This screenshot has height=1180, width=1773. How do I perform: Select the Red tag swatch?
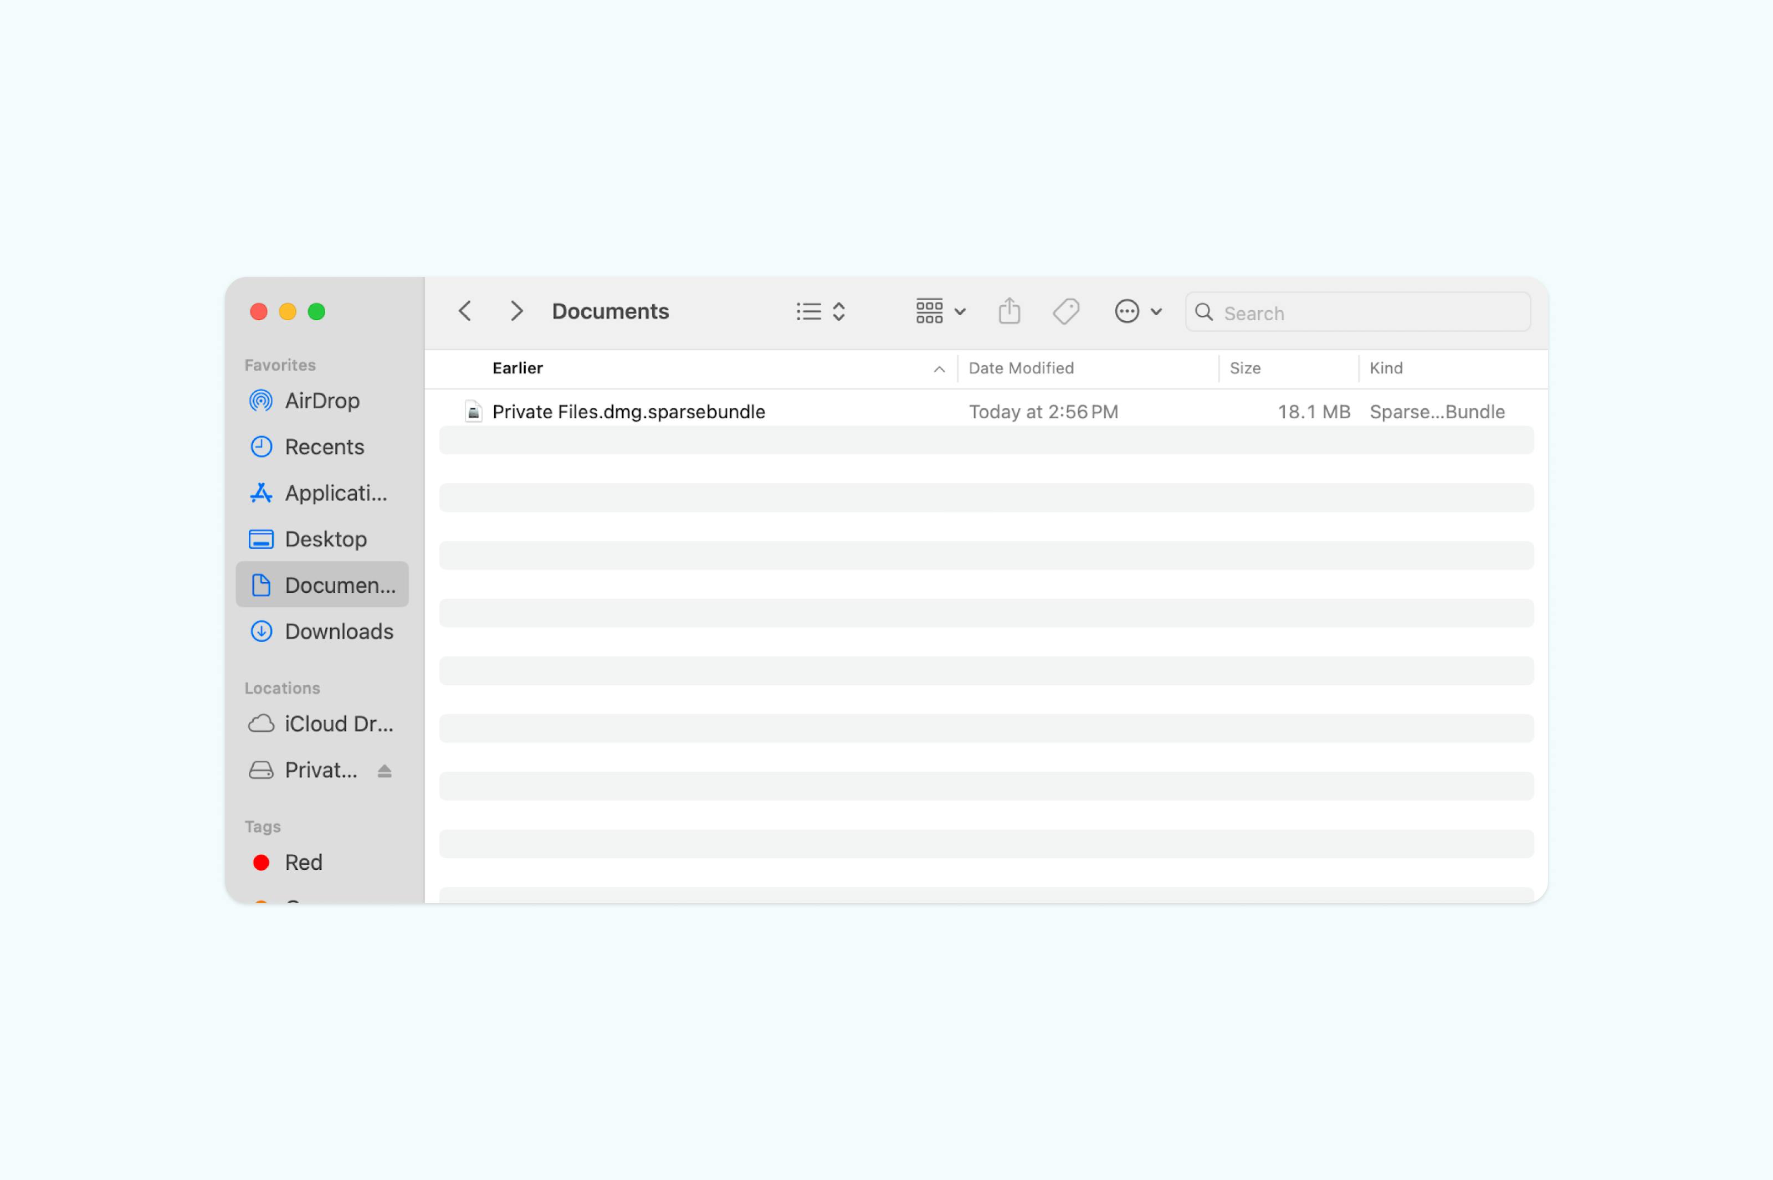261,861
